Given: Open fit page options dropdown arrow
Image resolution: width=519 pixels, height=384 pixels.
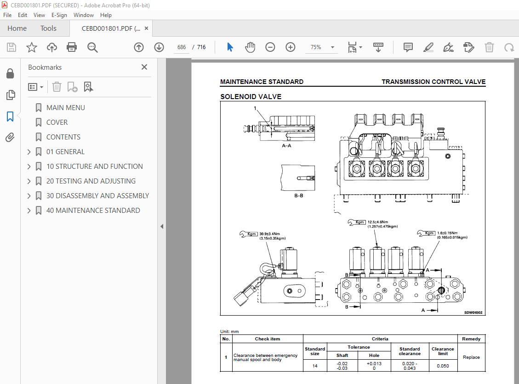Looking at the screenshot, I should pos(361,47).
